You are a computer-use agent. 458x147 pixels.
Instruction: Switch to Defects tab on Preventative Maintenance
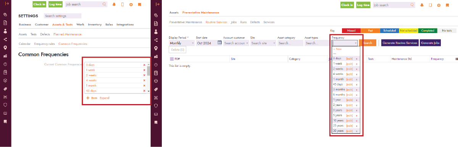(x=255, y=22)
